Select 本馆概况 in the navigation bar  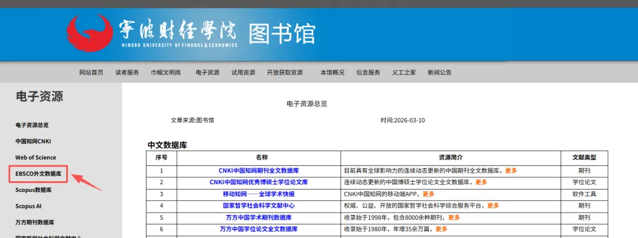(x=333, y=73)
